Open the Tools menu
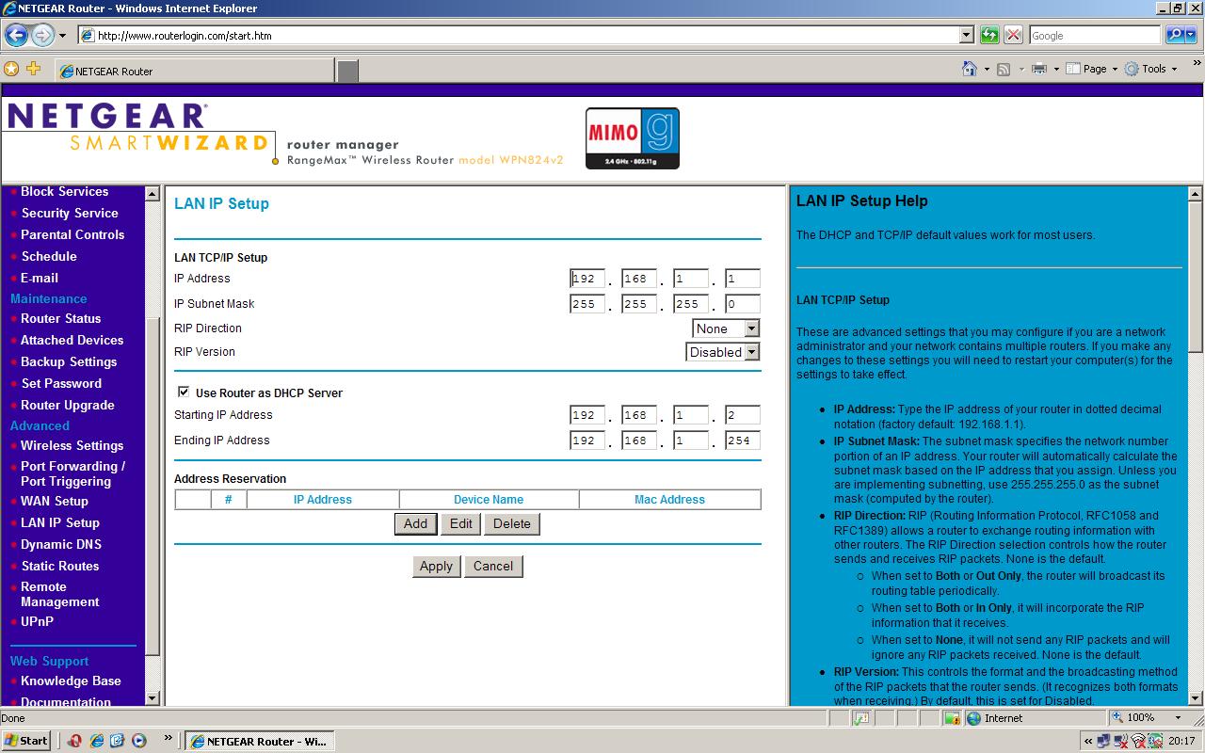 [x=1150, y=69]
